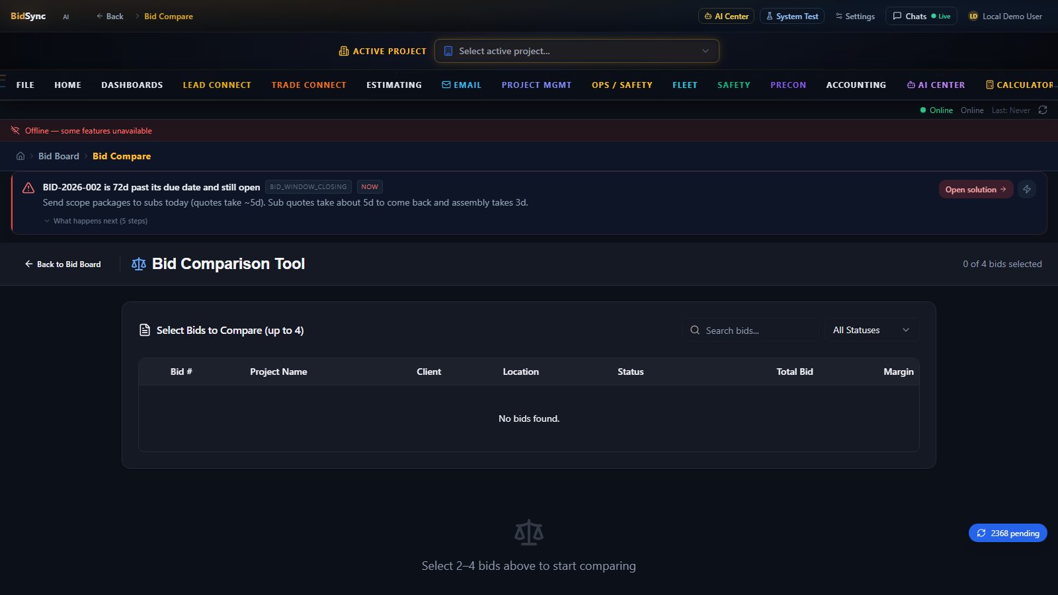The image size is (1058, 595).
Task: Focus the Search bids input field
Action: (x=750, y=330)
